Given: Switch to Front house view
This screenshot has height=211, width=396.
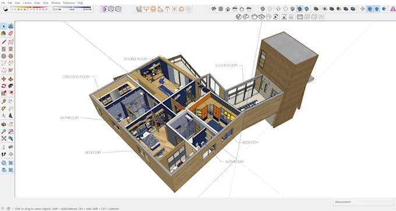Looking at the screenshot, I should 228,9.
